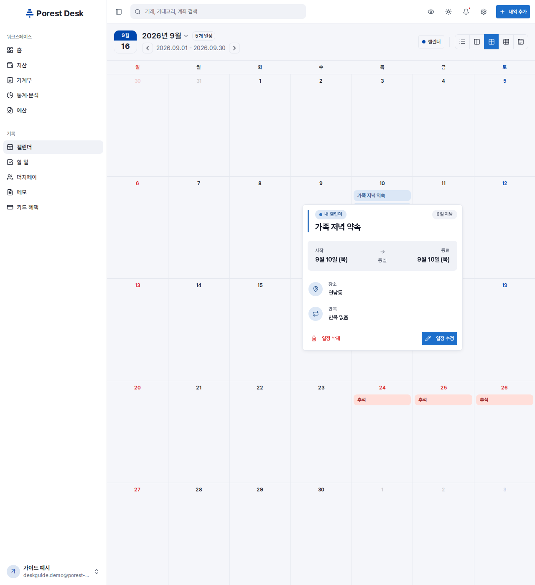Open the 가족 저녁 약속 event on the 10th
Viewport: 535px width, 585px height.
[x=382, y=196]
